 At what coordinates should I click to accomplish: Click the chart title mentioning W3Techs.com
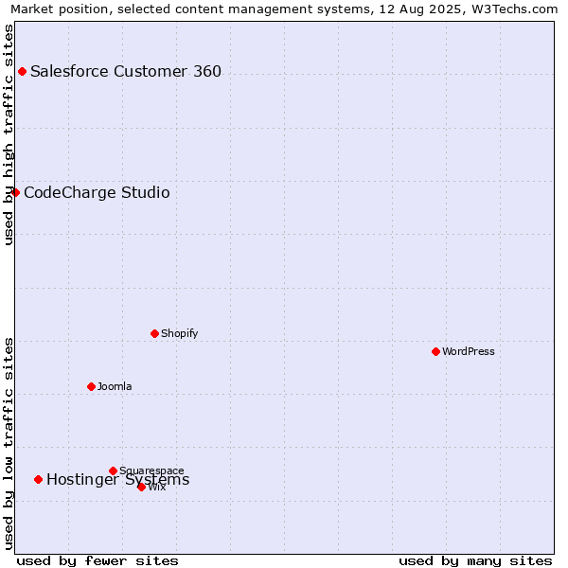pos(284,9)
